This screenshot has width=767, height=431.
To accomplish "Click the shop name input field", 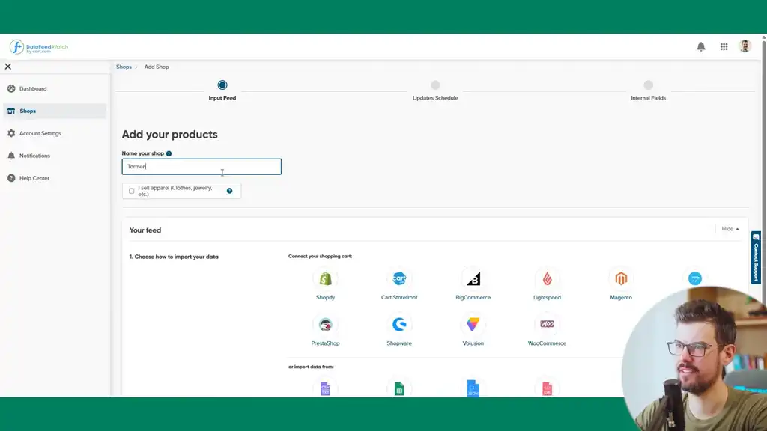I will tap(201, 166).
